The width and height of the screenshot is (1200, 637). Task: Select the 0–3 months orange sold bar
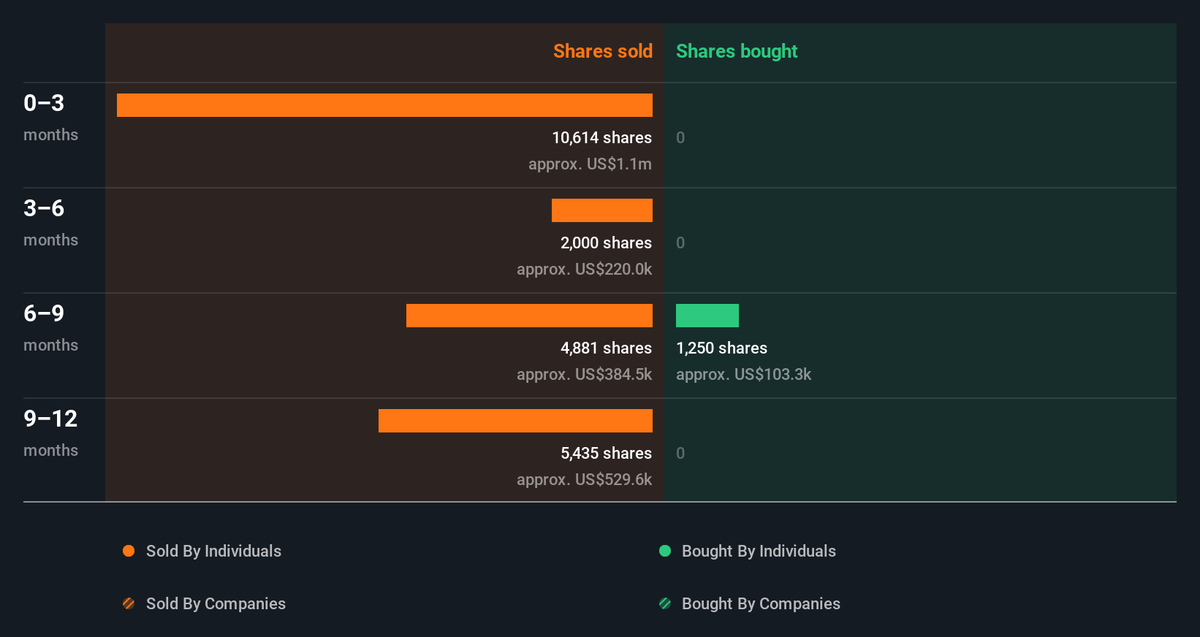point(384,105)
